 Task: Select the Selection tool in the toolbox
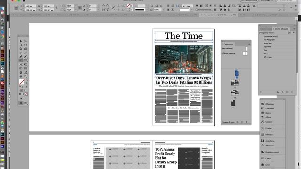coord(21,41)
